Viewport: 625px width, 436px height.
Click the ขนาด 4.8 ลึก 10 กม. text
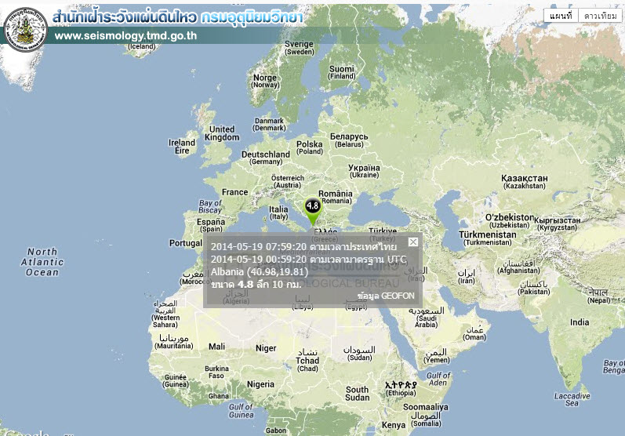pos(256,284)
